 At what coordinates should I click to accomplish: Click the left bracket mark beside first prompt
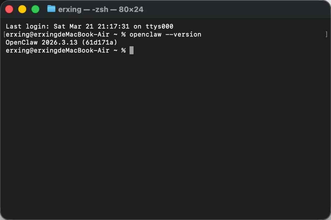click(x=4, y=34)
